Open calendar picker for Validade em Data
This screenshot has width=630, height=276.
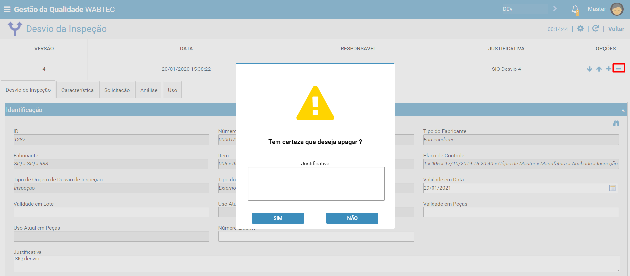click(x=613, y=188)
